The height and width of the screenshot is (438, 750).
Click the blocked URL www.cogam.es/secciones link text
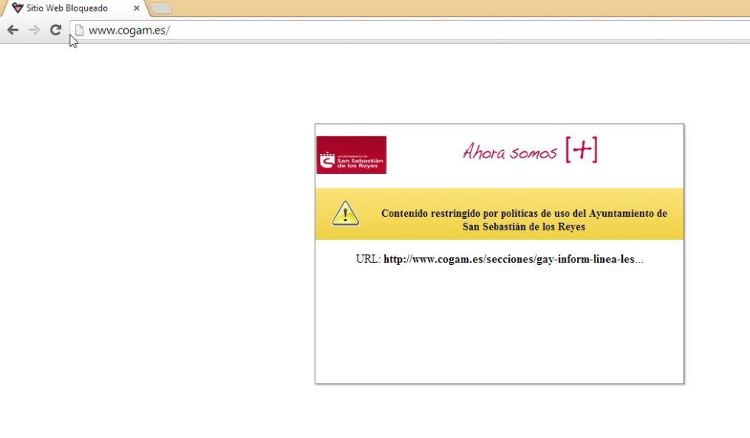click(x=514, y=259)
